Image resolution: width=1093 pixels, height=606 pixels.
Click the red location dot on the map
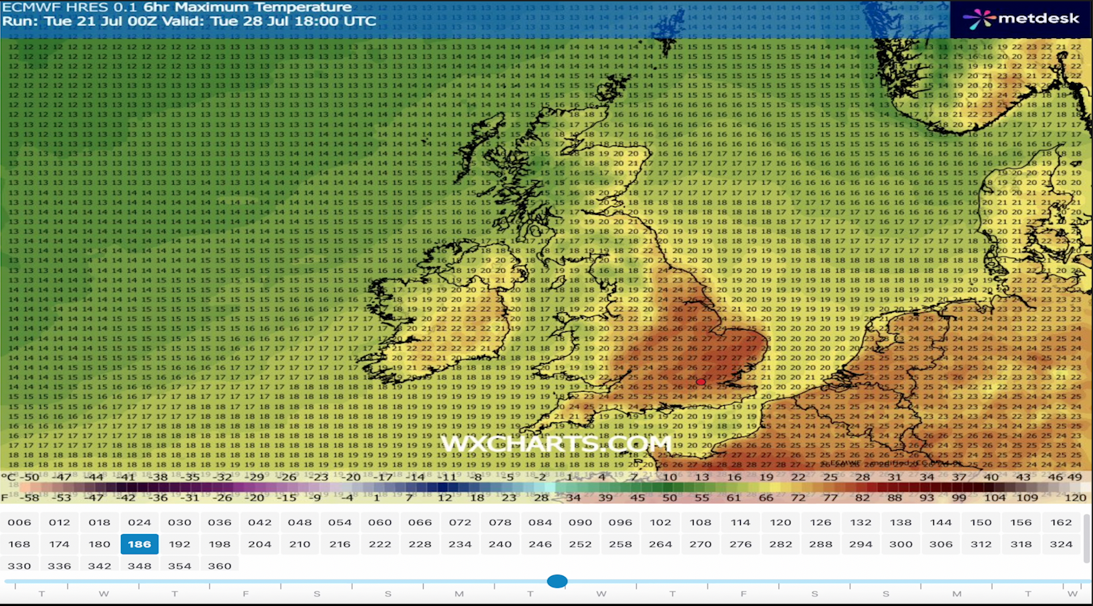700,382
